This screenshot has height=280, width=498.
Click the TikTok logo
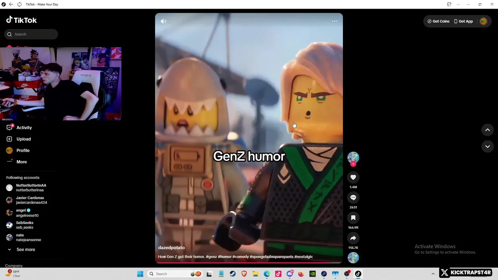[21, 20]
